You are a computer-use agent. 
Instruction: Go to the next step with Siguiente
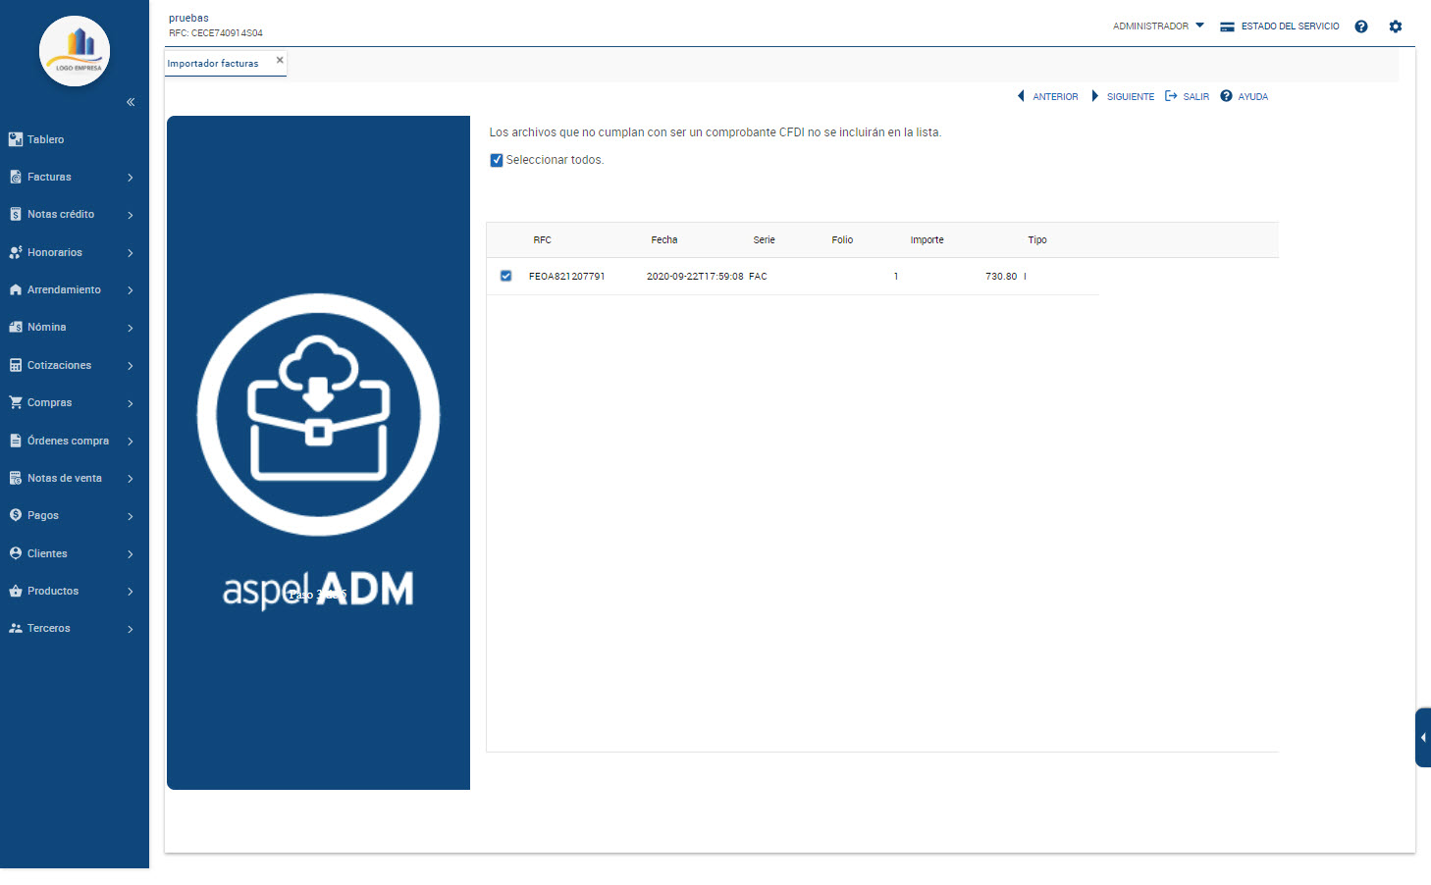point(1124,96)
